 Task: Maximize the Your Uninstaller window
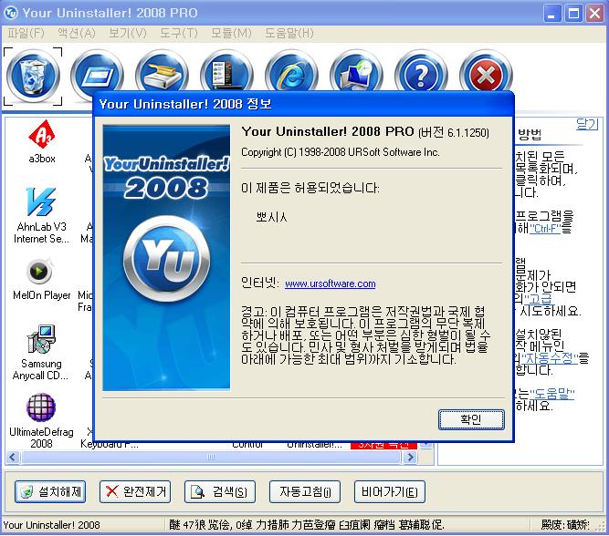click(573, 13)
